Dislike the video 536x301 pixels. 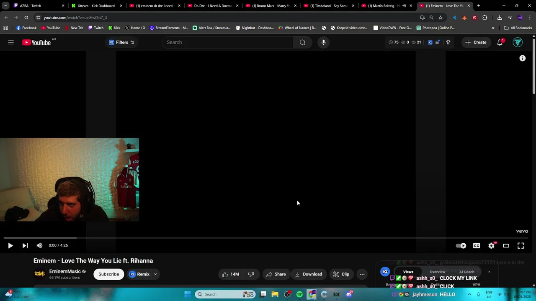coord(251,274)
